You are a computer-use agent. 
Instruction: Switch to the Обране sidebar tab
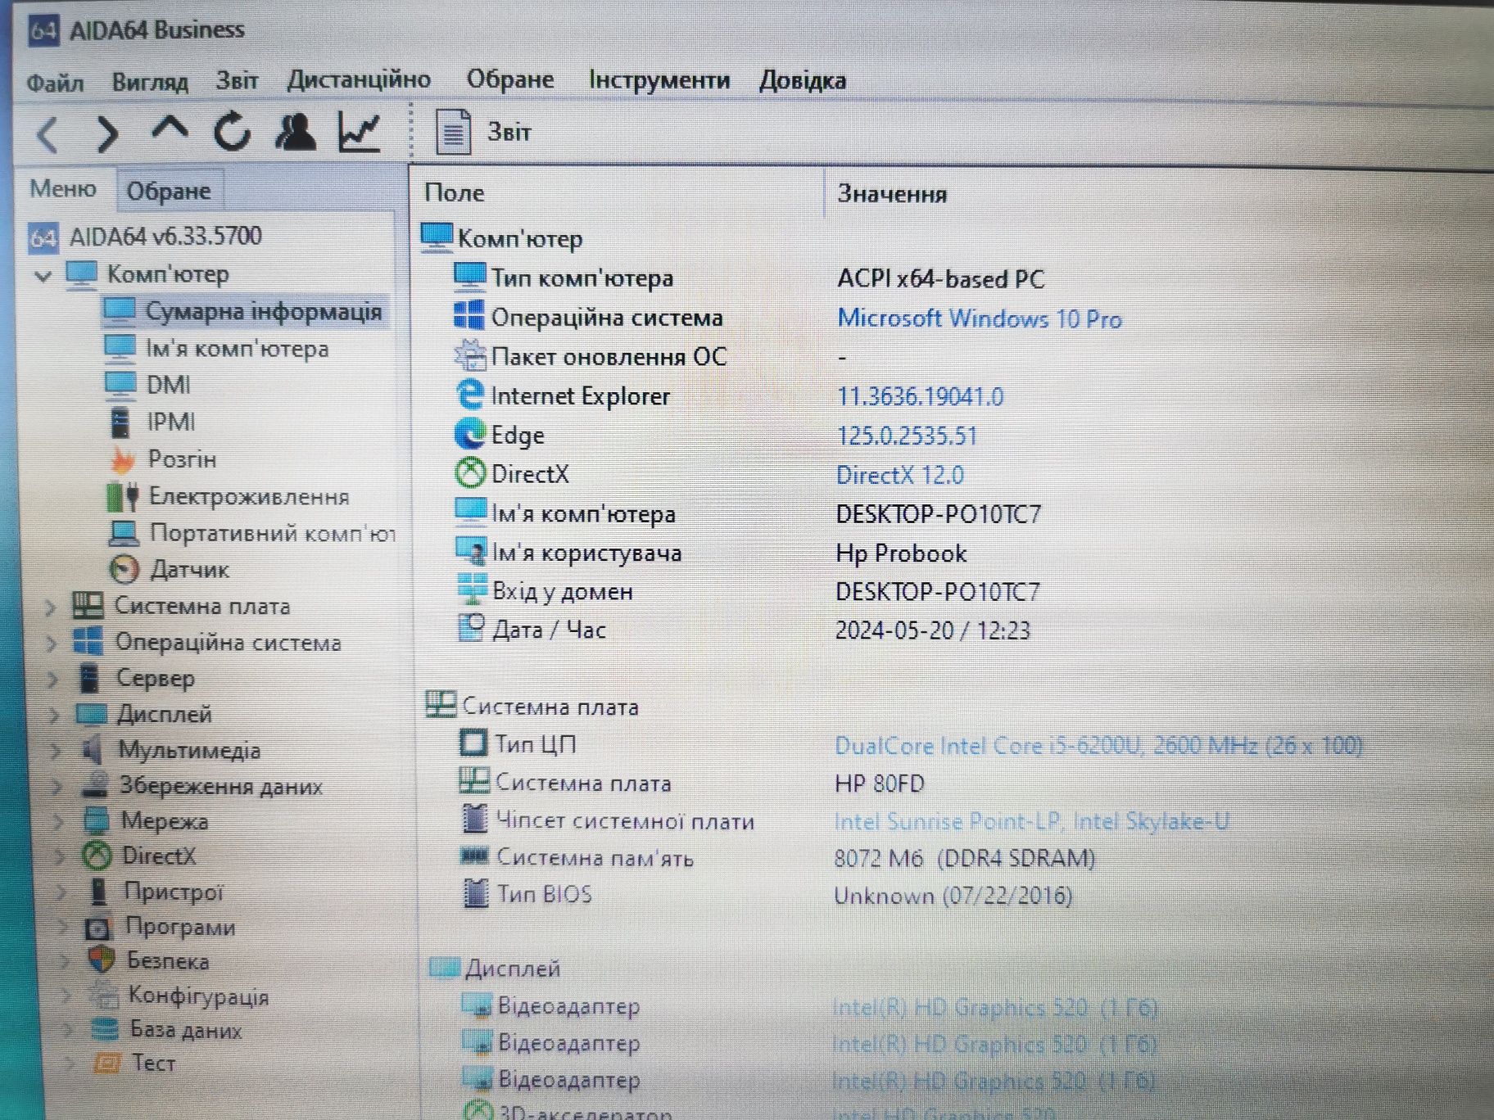(169, 191)
